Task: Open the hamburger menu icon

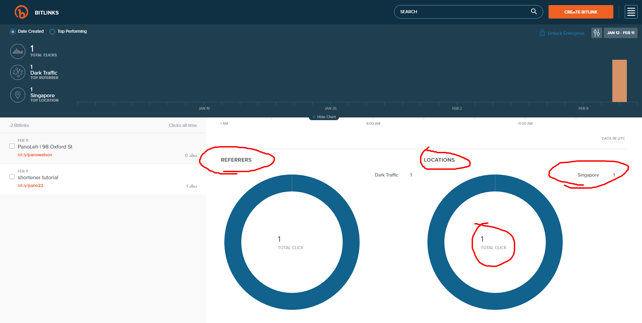Action: [x=631, y=12]
